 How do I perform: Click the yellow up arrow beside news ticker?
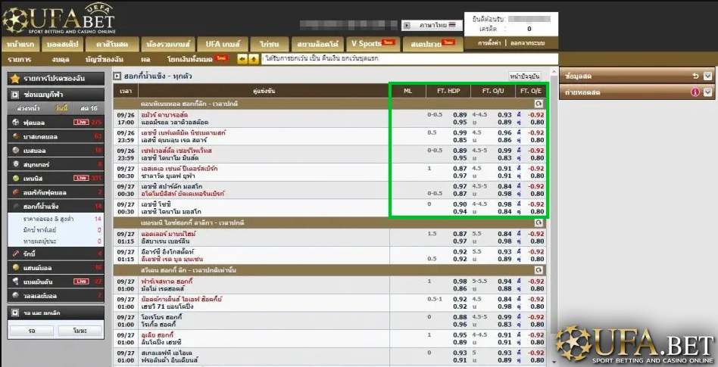coord(253,59)
